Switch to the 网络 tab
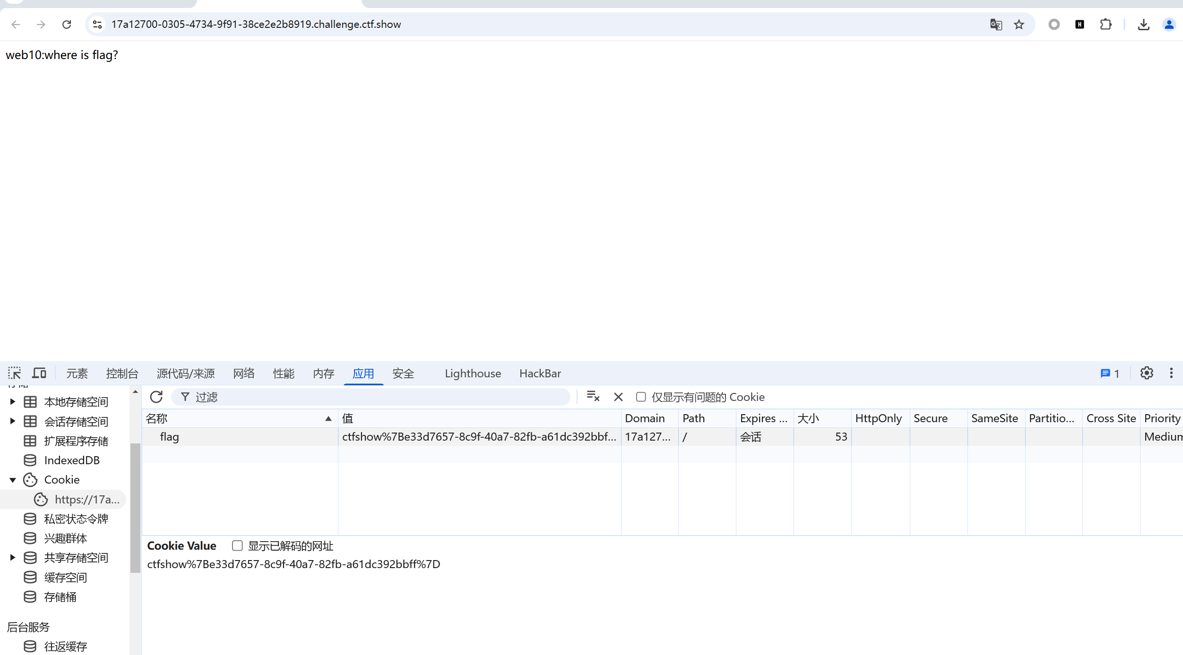The image size is (1183, 655). tap(244, 374)
